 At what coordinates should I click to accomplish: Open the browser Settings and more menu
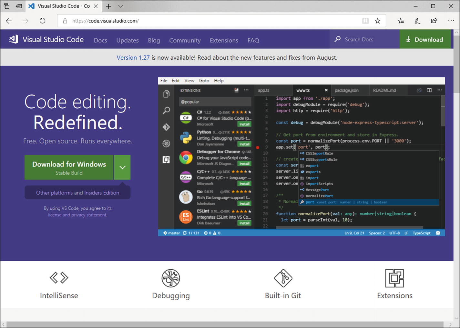[x=451, y=21]
